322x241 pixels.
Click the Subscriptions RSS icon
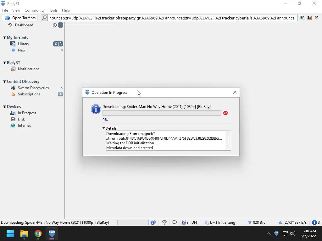(13, 94)
